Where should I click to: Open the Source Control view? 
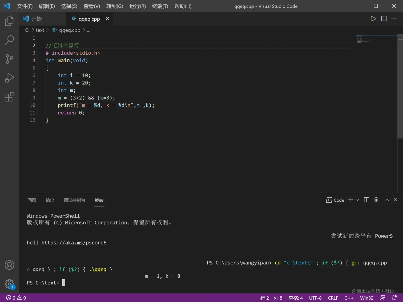click(x=9, y=59)
